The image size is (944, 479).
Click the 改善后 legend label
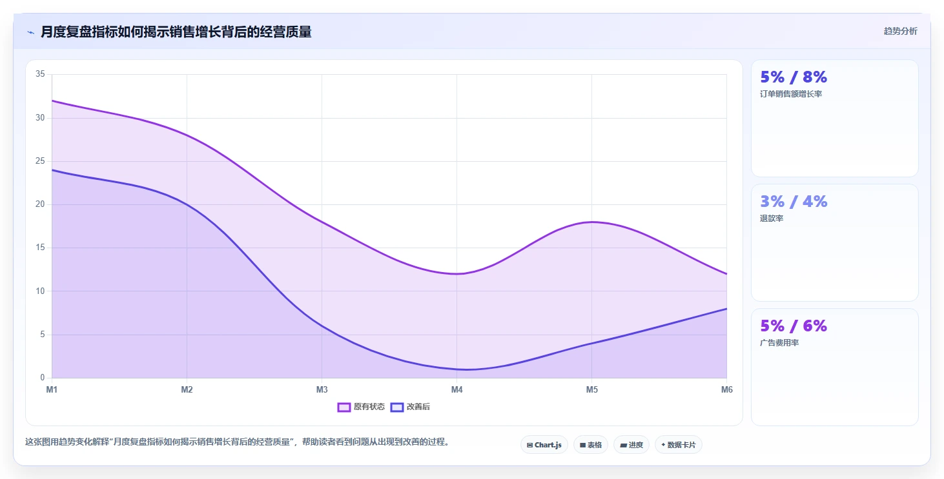point(418,407)
